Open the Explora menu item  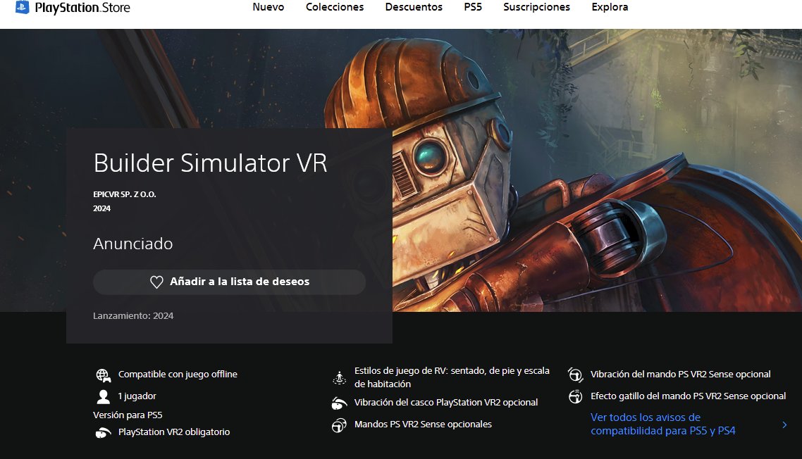(x=610, y=7)
